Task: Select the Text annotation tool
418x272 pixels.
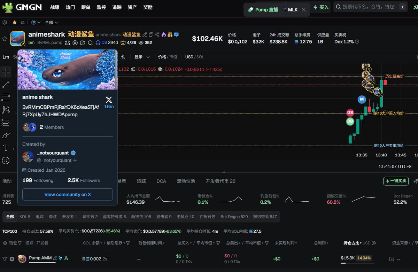Action: pos(6,148)
